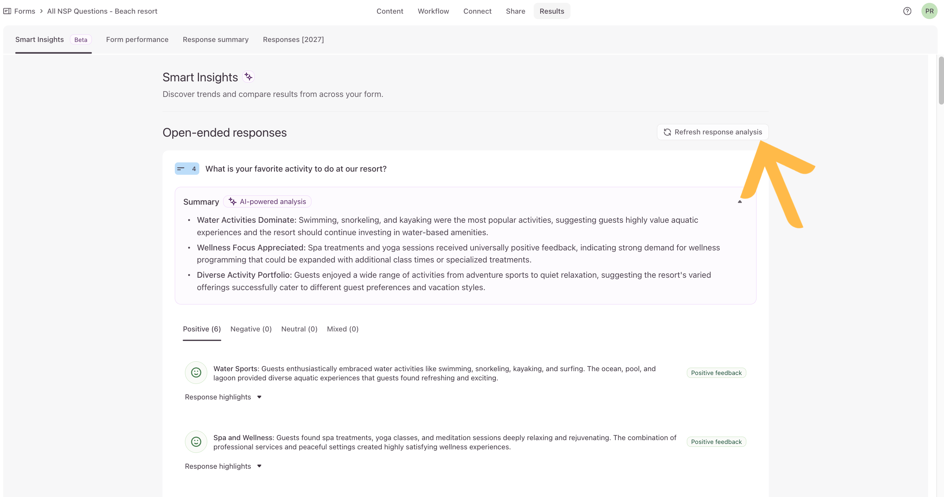944x497 pixels.
Task: Expand Response highlights under Spa and Wellness
Action: (223, 466)
